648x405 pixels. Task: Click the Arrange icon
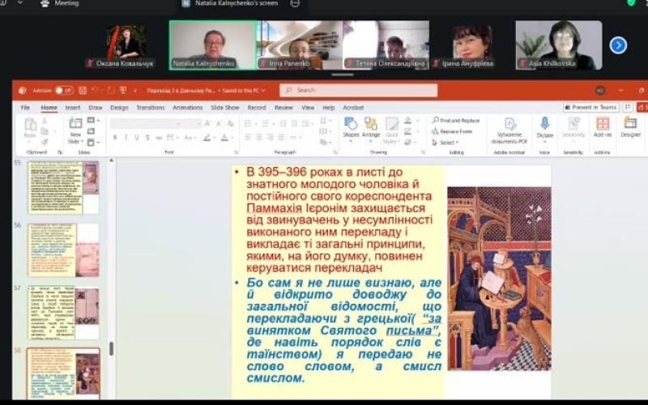(371, 124)
